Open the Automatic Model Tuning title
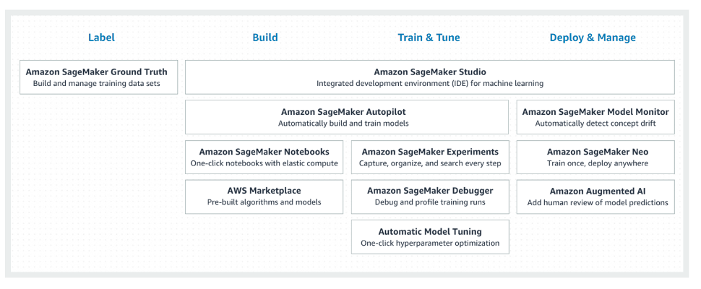 pos(430,232)
